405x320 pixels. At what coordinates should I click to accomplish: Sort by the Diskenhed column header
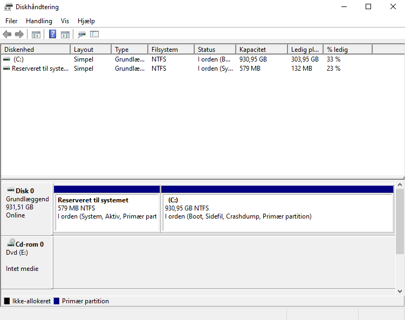coord(36,49)
